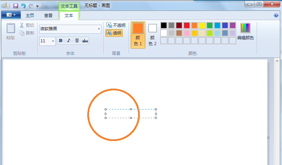Click the first empty custom color slot

164,41
